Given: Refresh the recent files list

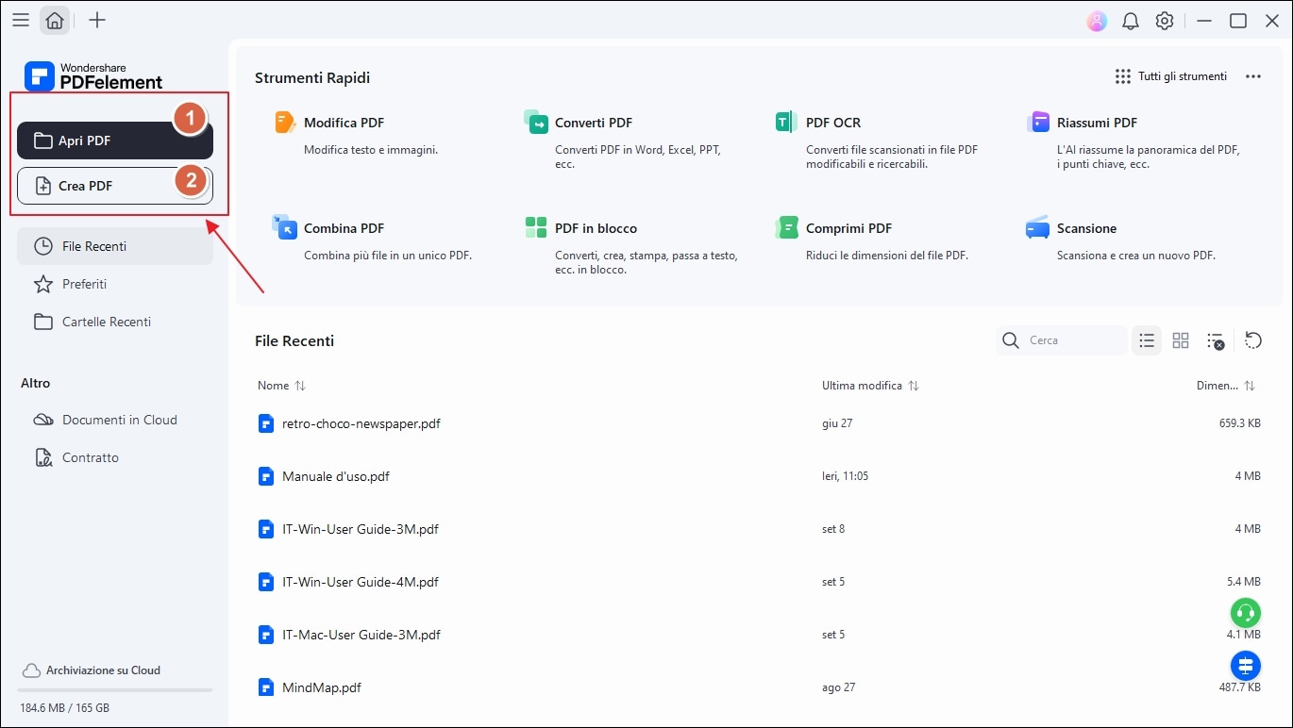Looking at the screenshot, I should 1253,340.
